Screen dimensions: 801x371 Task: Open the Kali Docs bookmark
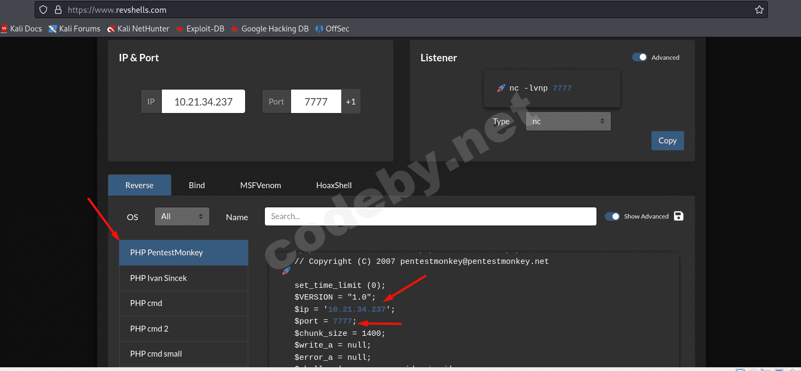(21, 29)
